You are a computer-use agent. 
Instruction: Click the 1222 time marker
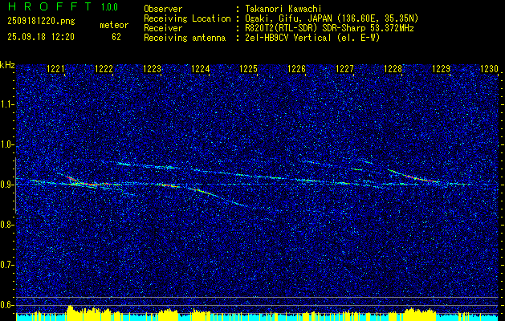104,68
